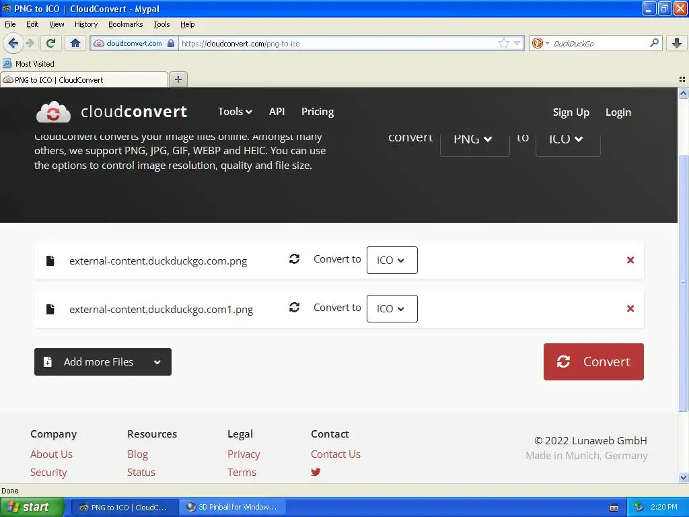This screenshot has height=517, width=689.
Task: Go to the home page icon
Action: tap(75, 43)
